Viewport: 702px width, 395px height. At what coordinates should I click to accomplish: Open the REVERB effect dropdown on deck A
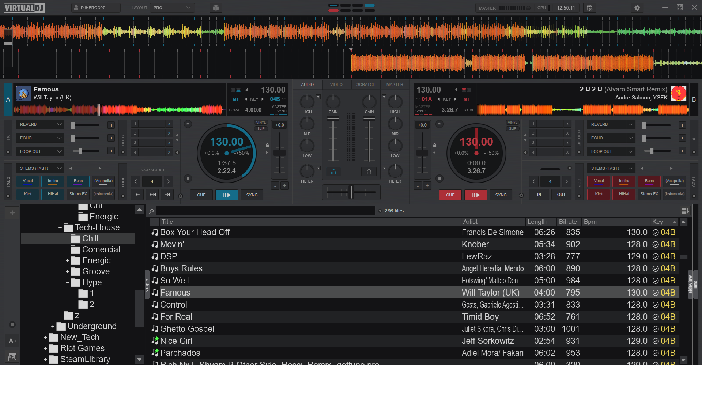click(40, 124)
